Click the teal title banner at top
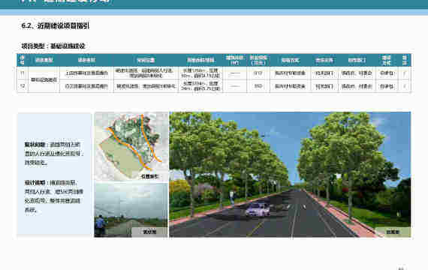This screenshot has height=270, width=428. tap(214, 4)
